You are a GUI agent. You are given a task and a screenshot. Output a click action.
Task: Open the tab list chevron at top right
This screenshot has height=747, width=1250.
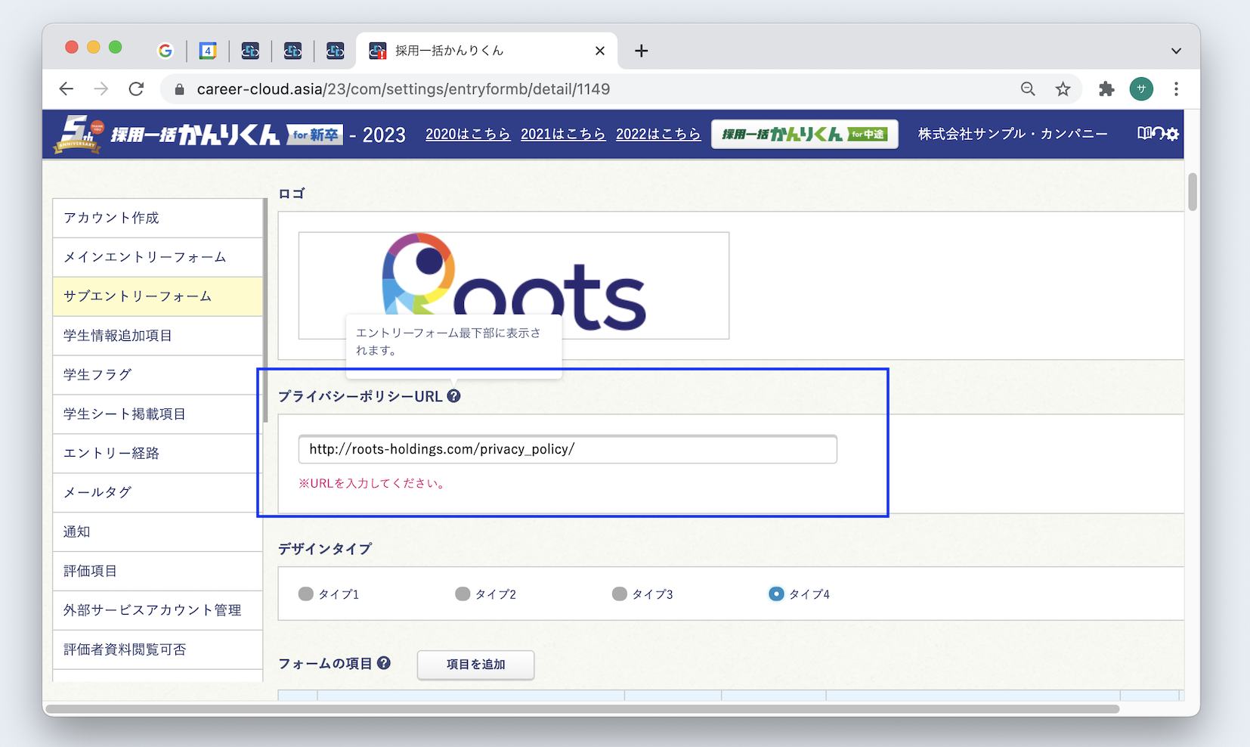tap(1176, 51)
